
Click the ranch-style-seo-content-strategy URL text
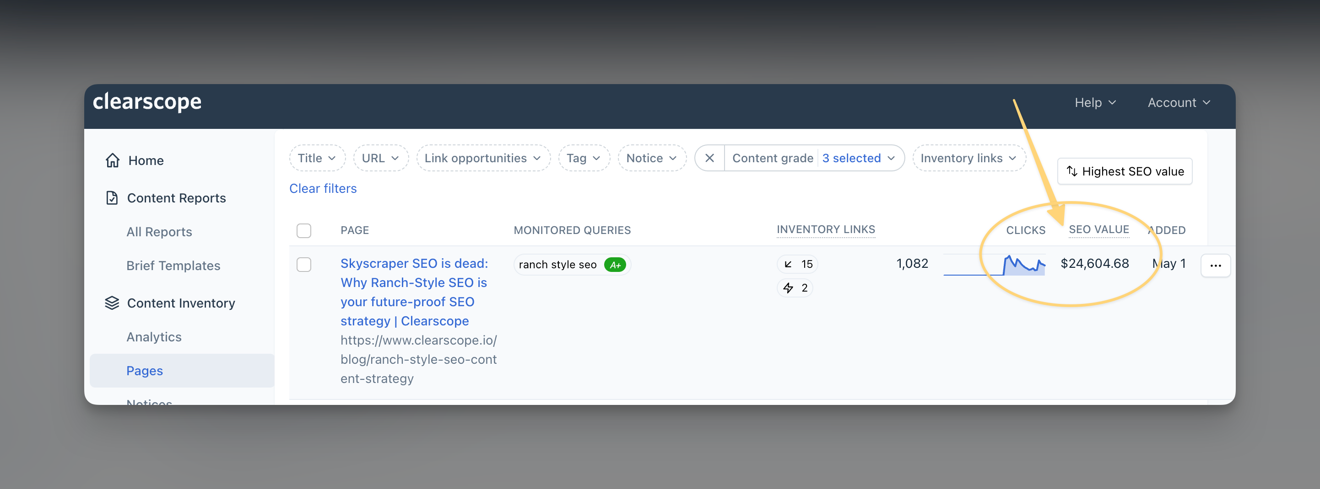tap(419, 360)
